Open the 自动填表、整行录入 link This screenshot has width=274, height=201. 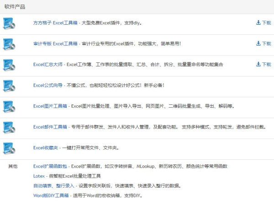[x=53, y=186]
